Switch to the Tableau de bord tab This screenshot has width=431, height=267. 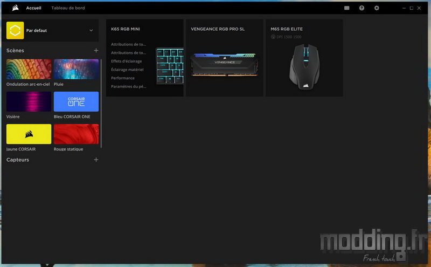(68, 8)
